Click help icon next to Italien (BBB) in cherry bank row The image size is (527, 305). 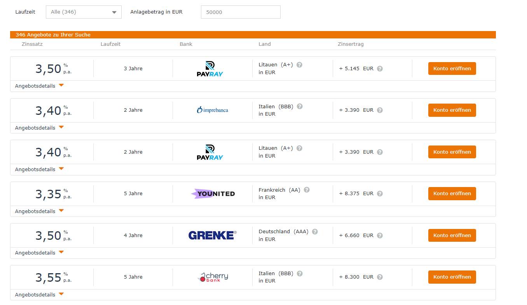(299, 274)
